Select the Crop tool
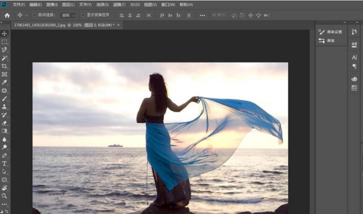Viewport: 363px width, 214px height. [x=4, y=66]
